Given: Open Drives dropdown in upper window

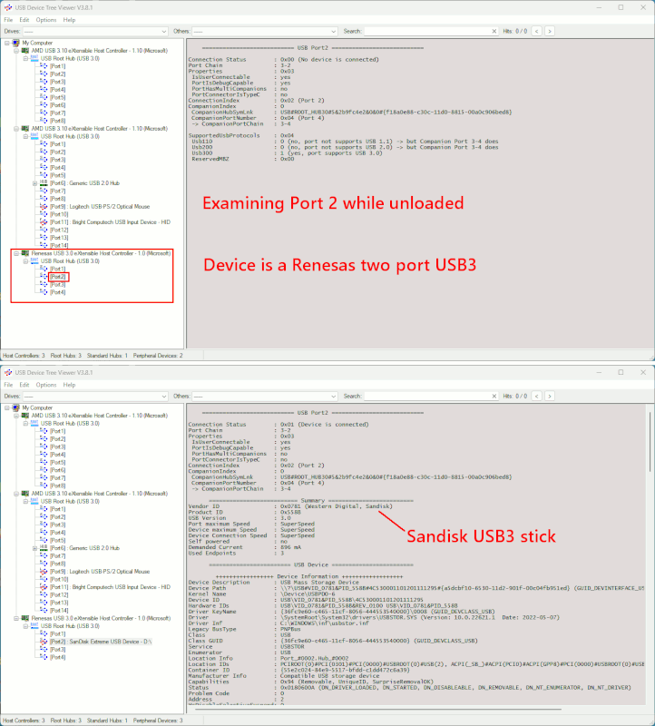Looking at the screenshot, I should [95, 31].
